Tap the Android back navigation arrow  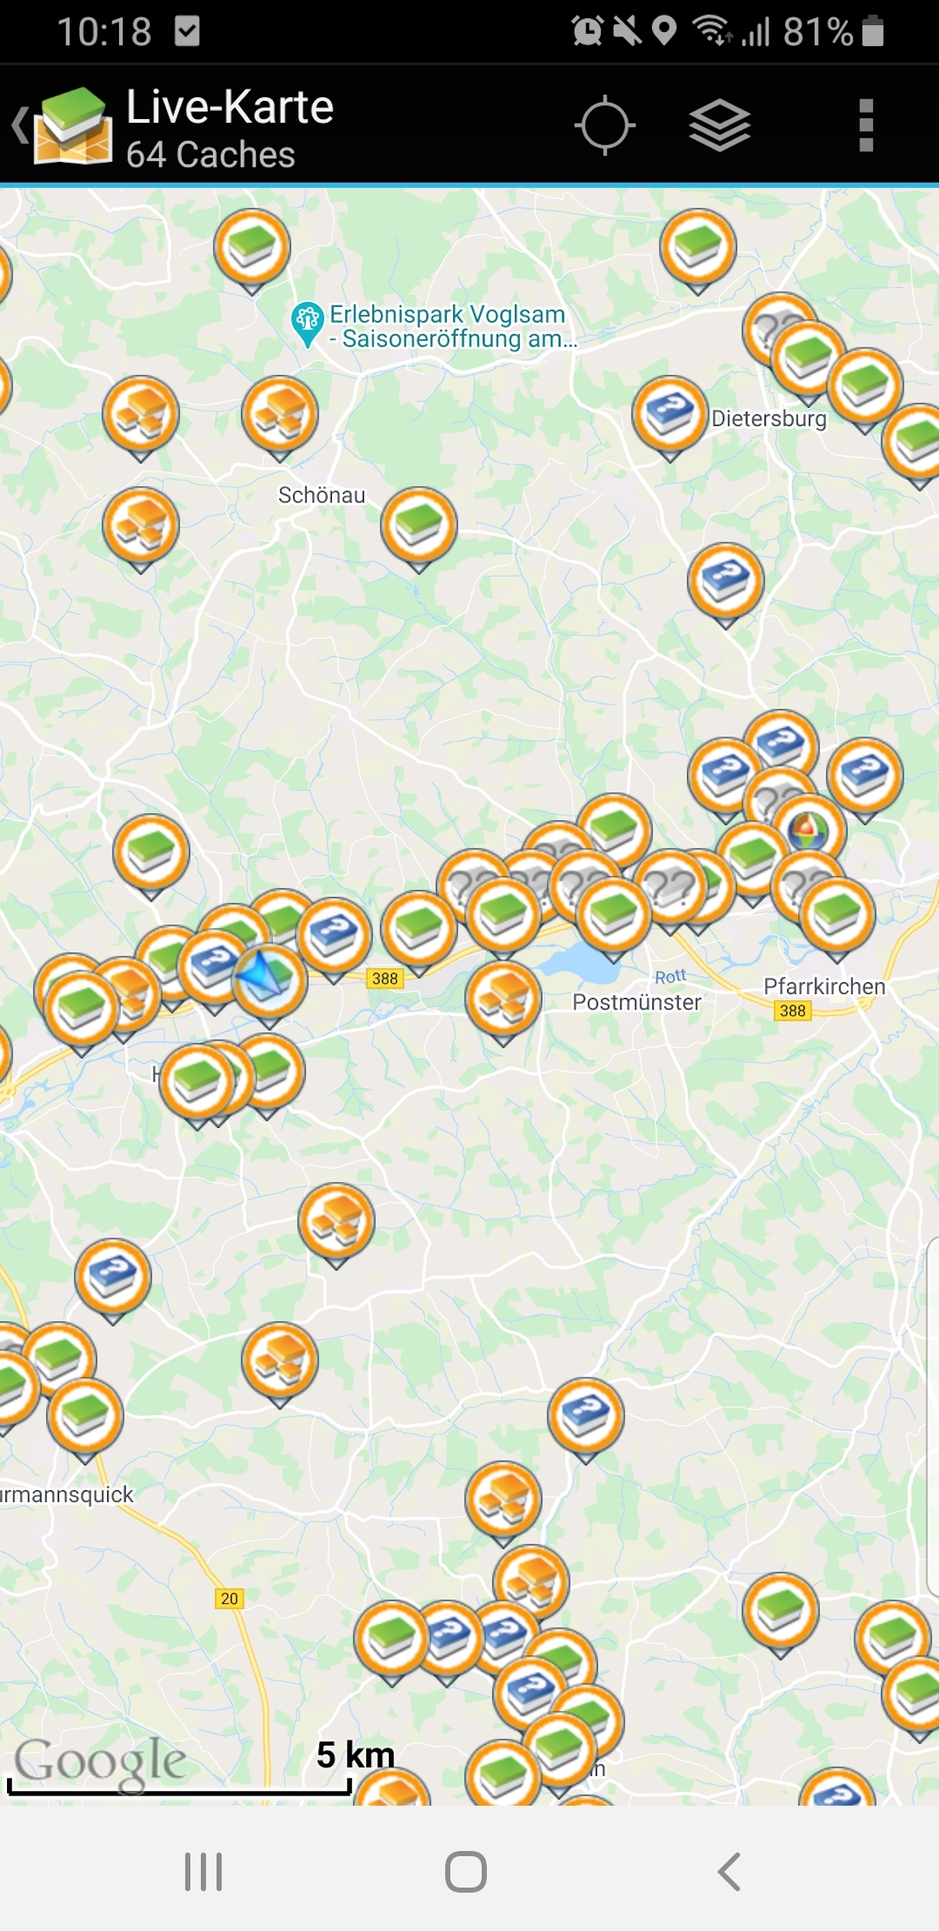729,1872
